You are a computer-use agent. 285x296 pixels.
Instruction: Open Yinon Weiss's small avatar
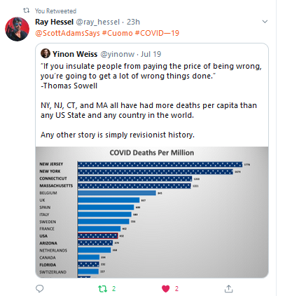point(46,53)
